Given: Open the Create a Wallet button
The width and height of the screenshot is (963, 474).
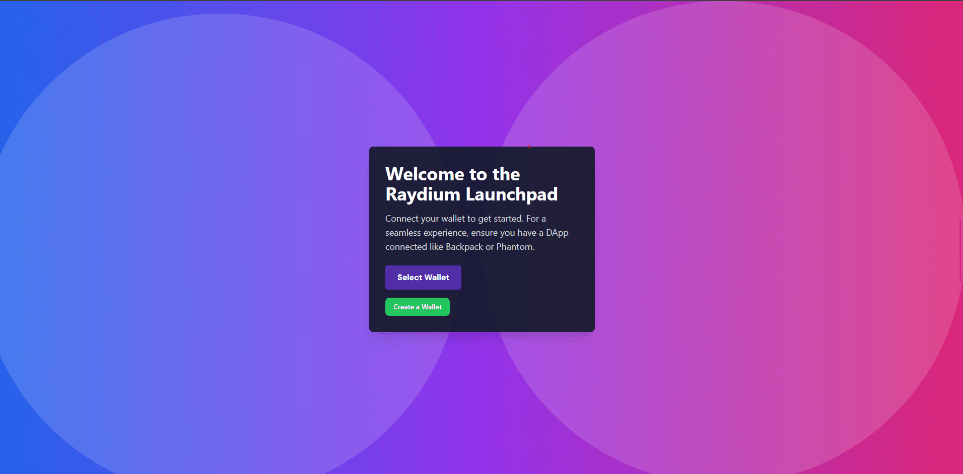Looking at the screenshot, I should pos(418,307).
